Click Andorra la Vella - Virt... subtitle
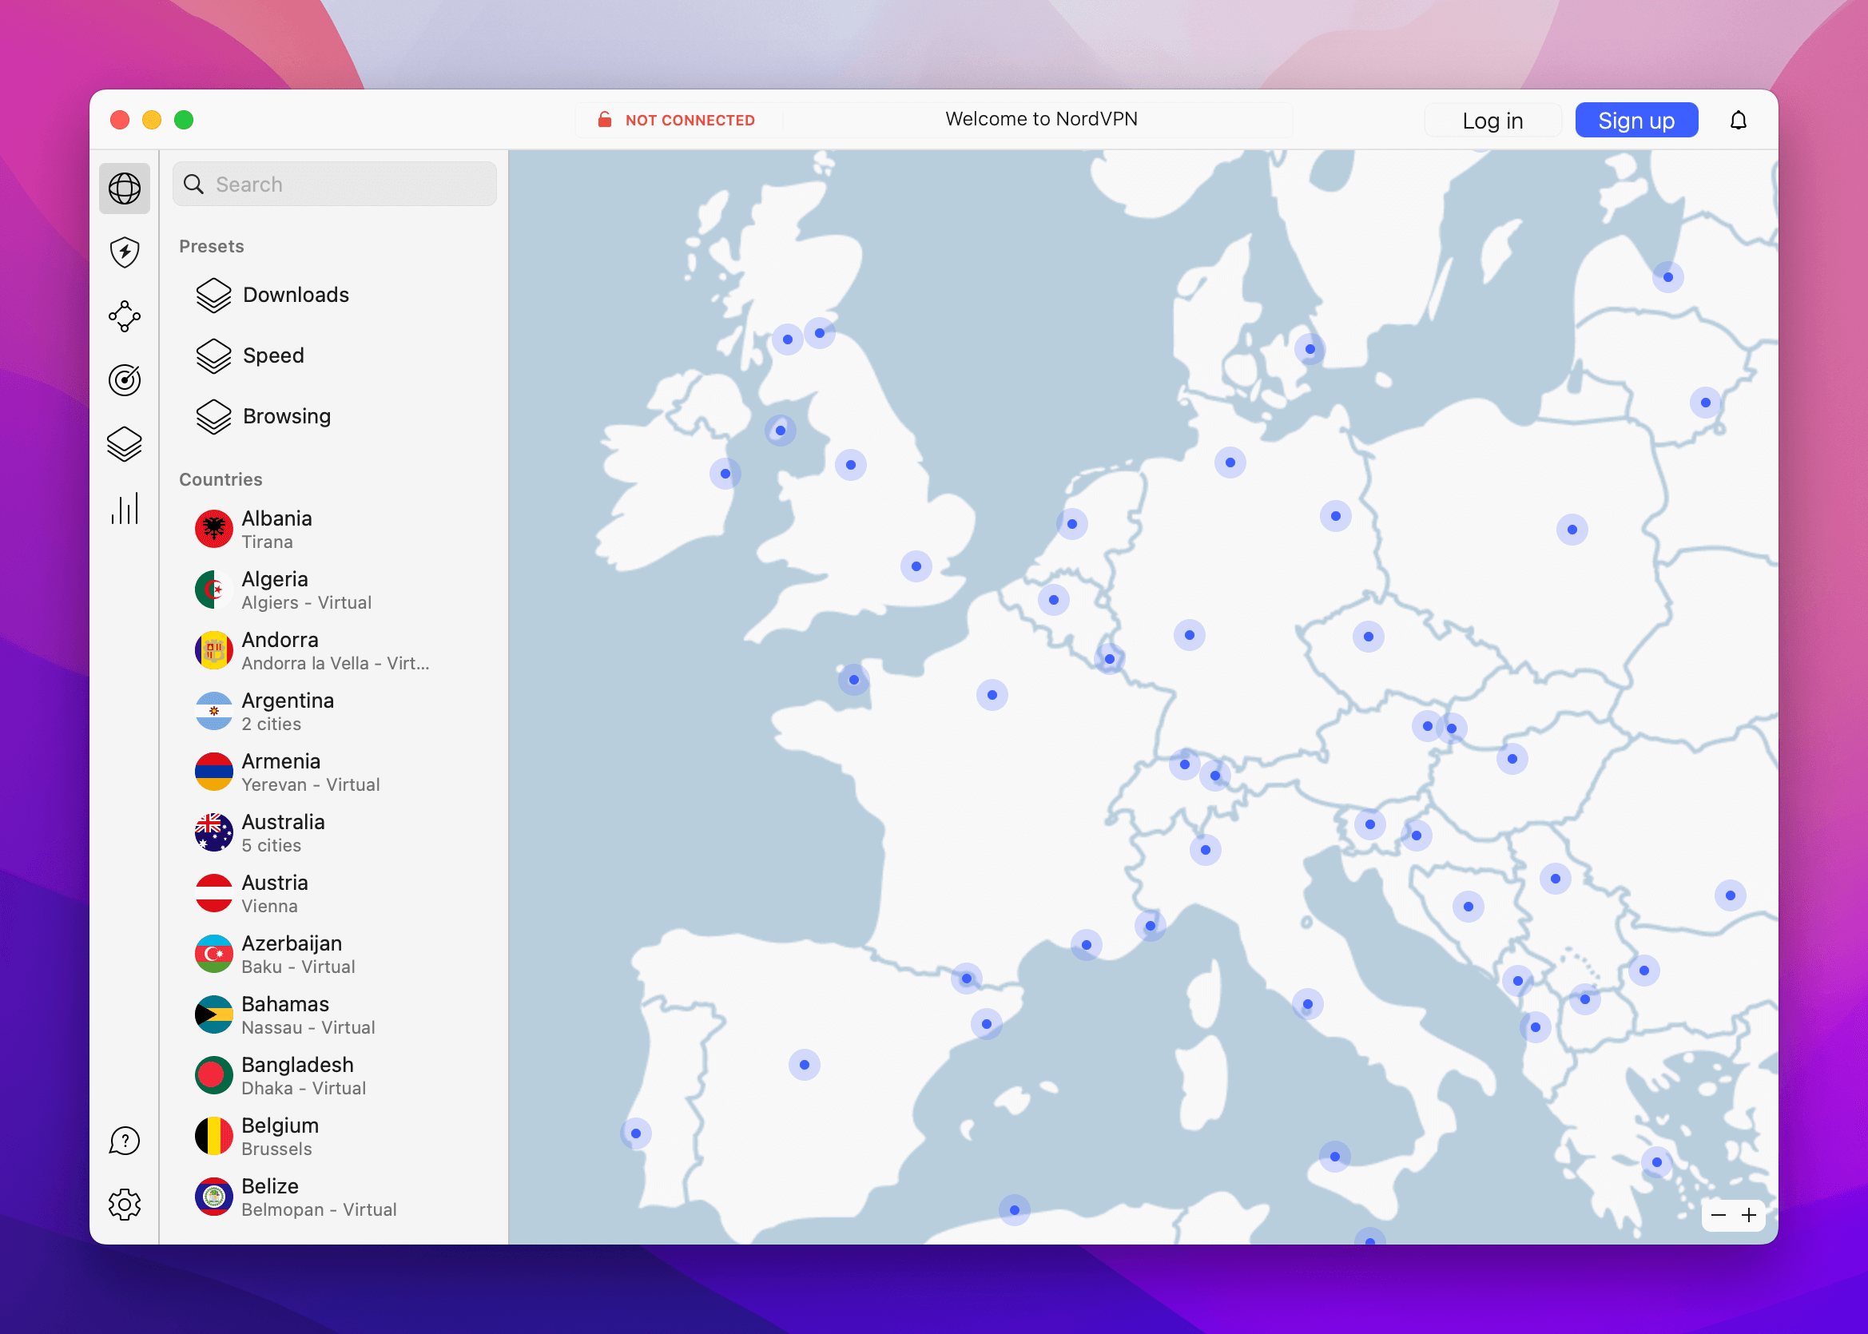 pyautogui.click(x=335, y=664)
